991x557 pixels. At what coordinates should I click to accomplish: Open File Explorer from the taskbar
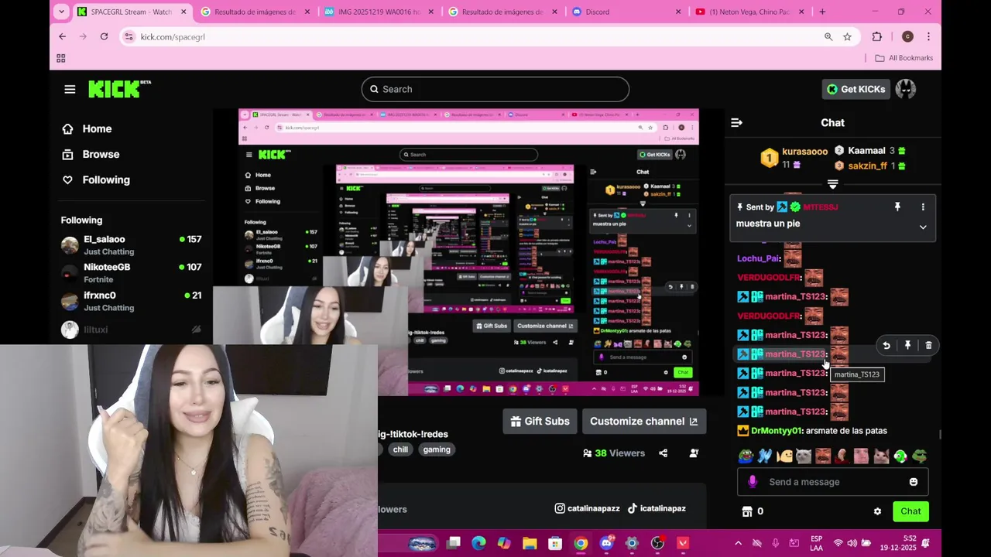click(x=530, y=543)
